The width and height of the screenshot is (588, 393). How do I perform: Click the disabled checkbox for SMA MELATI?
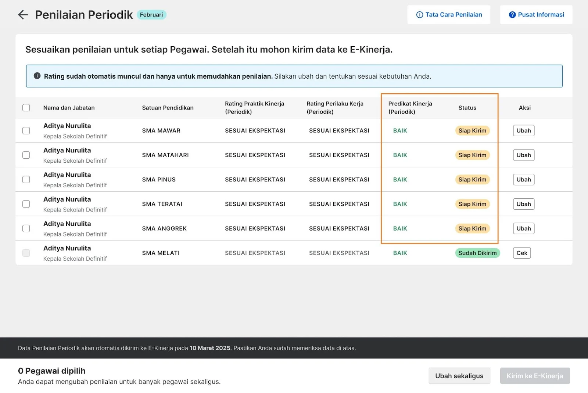tap(26, 253)
